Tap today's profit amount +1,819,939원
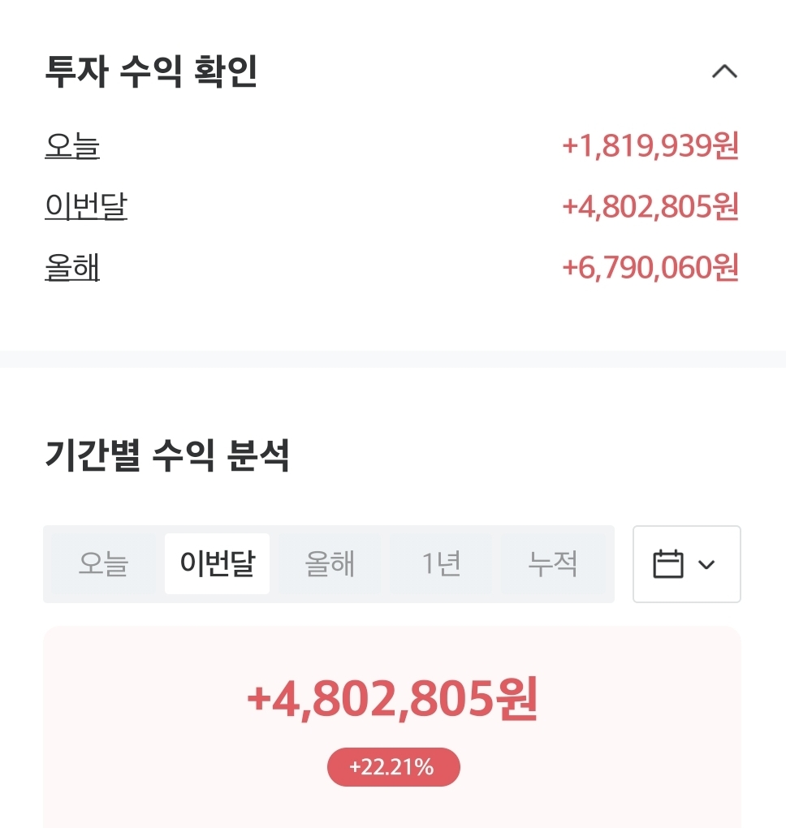 coord(650,147)
